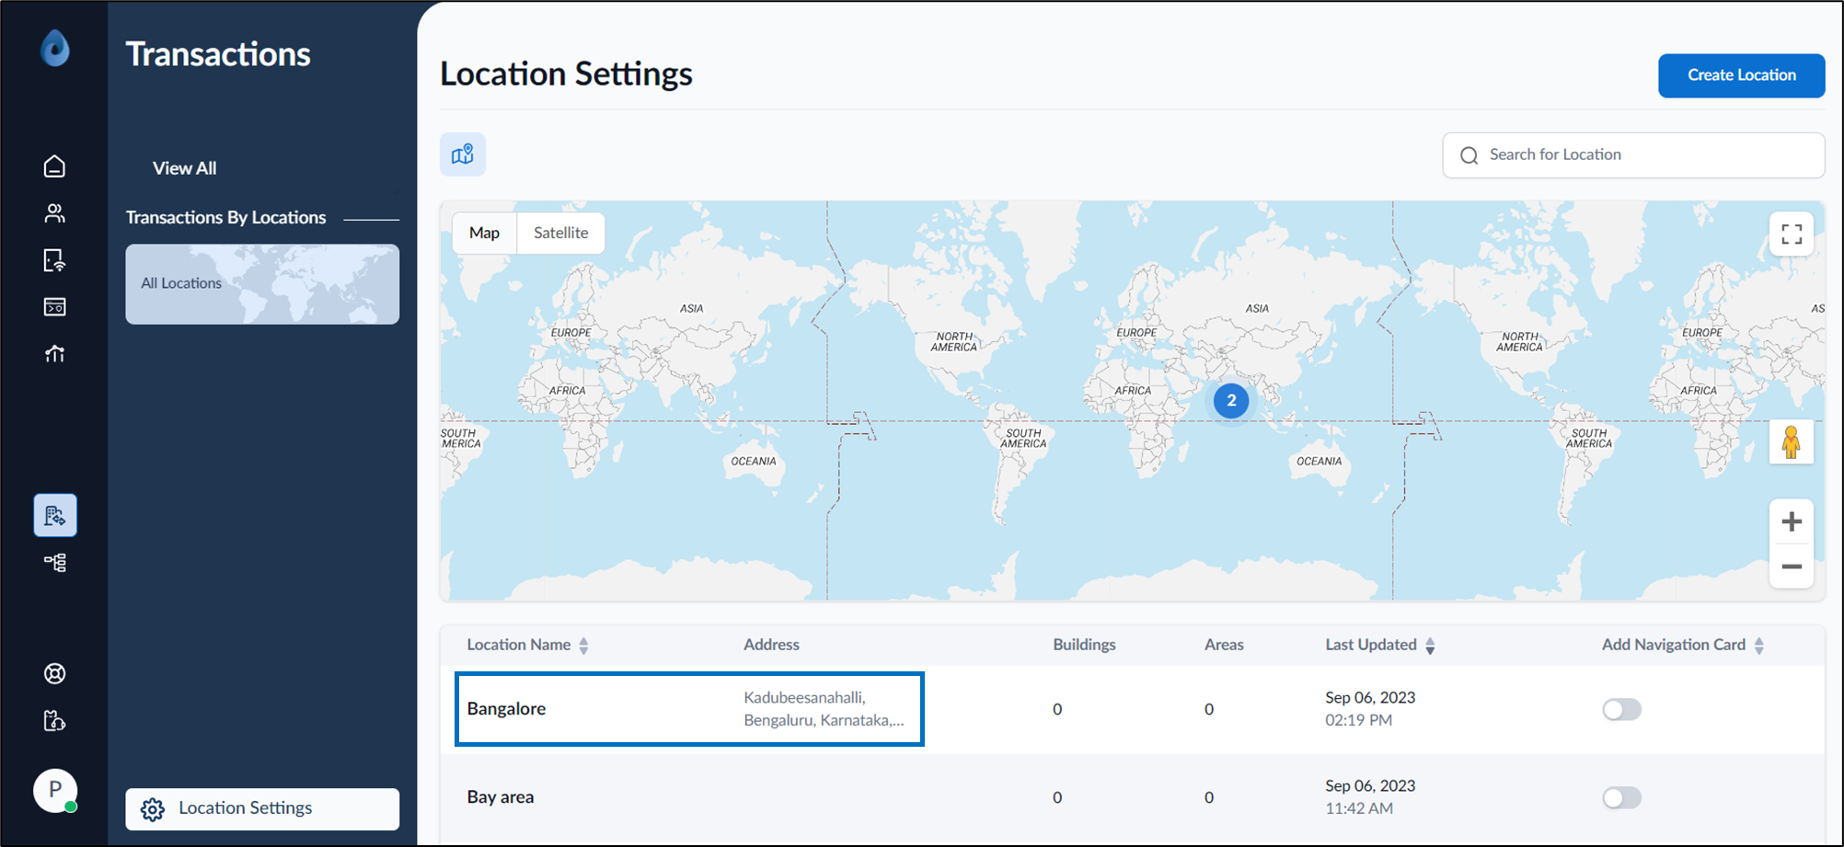Click the Buildings column header
This screenshot has height=847, width=1844.
tap(1084, 645)
